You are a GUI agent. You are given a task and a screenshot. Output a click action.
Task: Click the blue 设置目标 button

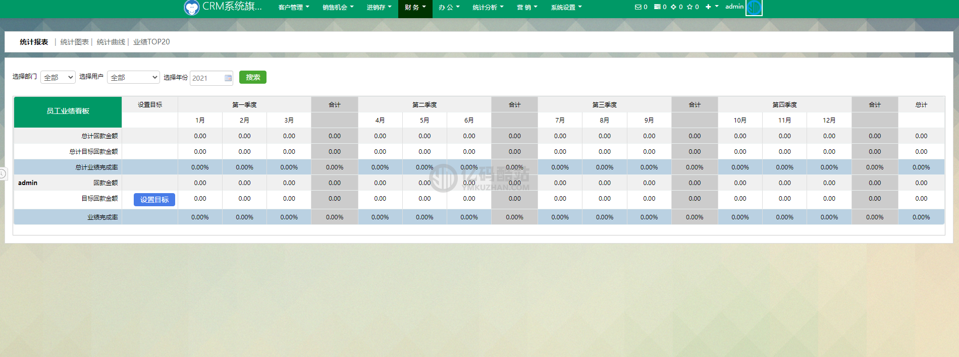click(154, 200)
